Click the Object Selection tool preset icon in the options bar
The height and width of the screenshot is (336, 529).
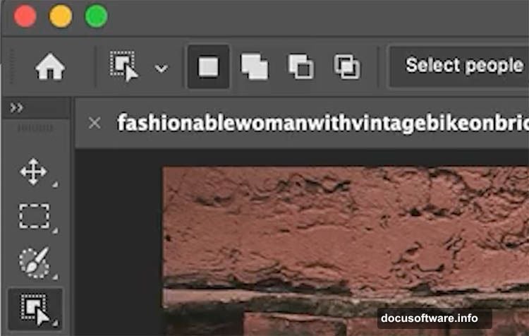125,67
